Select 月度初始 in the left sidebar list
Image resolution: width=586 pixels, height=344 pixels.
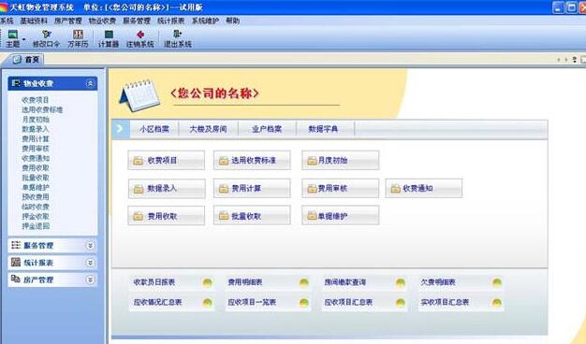(36, 120)
